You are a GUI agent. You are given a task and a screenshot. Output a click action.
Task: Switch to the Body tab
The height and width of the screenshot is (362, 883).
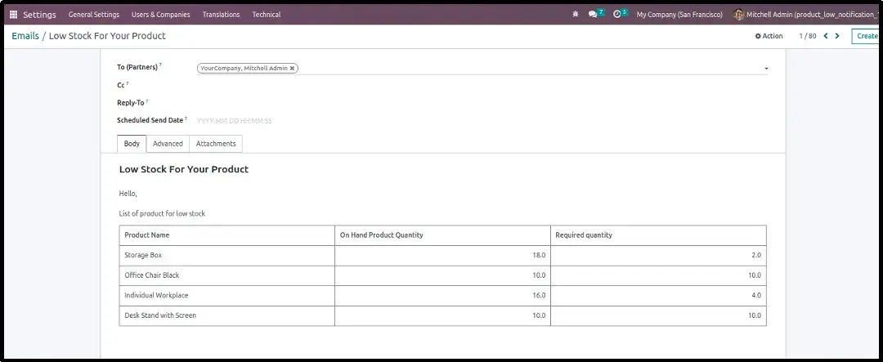(x=132, y=144)
